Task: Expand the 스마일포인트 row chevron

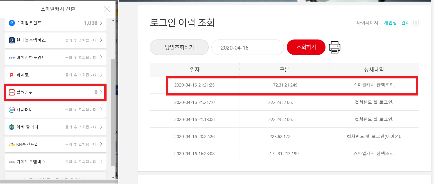Action: point(101,23)
